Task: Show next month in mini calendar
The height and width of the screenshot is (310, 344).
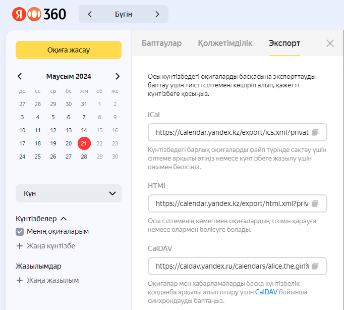Action: click(118, 76)
